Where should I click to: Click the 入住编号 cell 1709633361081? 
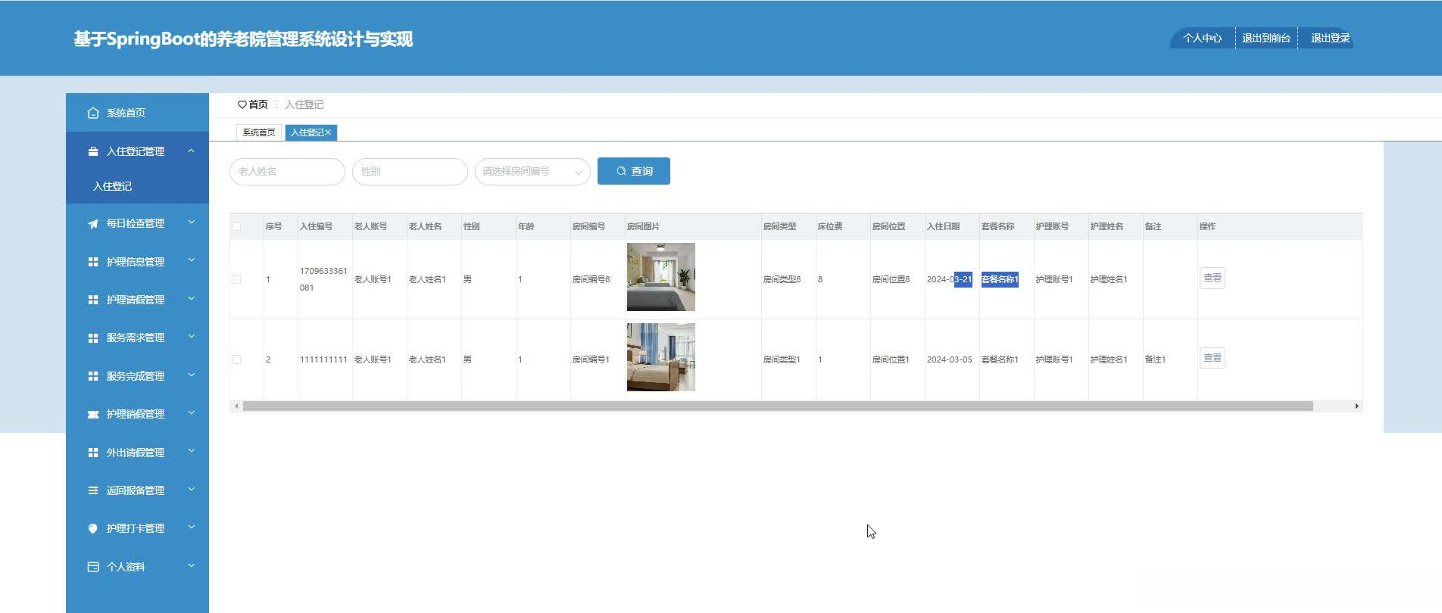323,279
